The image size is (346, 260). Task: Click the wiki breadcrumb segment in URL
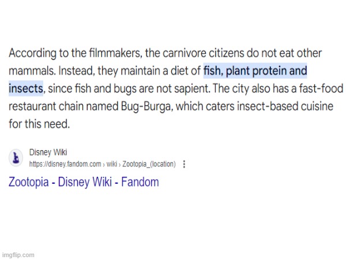(x=112, y=164)
